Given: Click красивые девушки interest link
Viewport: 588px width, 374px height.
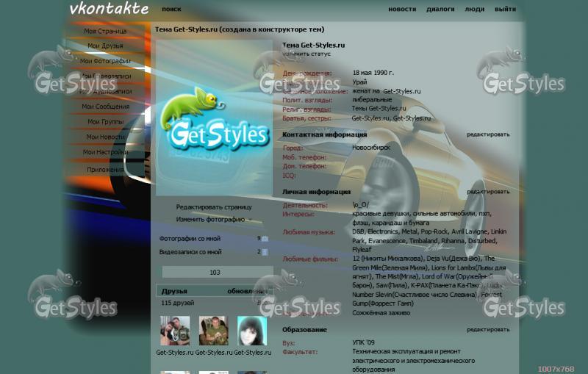Looking at the screenshot, I should (381, 214).
